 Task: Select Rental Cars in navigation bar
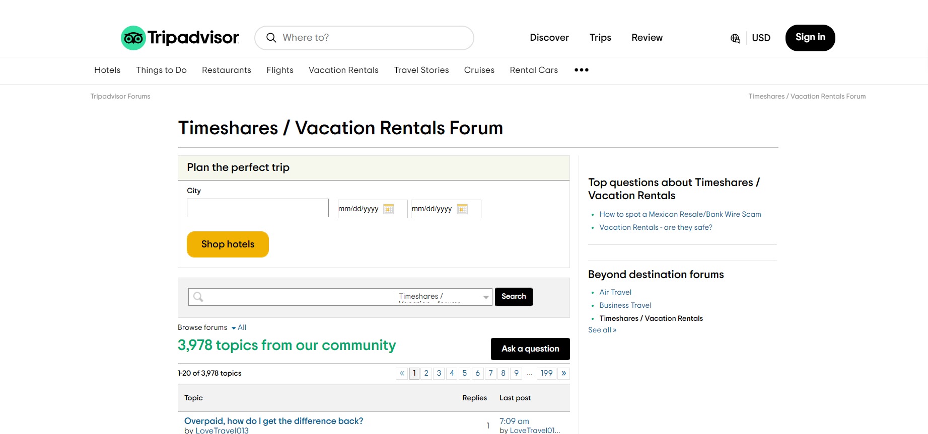tap(534, 70)
